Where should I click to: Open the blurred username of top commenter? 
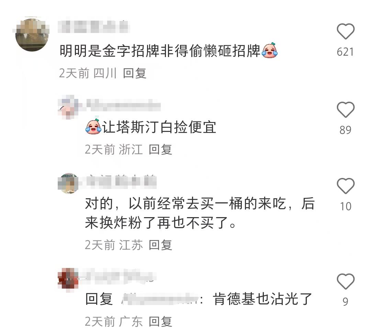(x=93, y=26)
